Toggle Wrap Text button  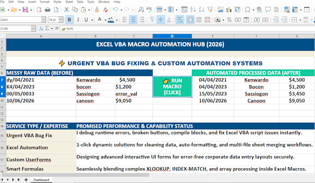(x=180, y=19)
